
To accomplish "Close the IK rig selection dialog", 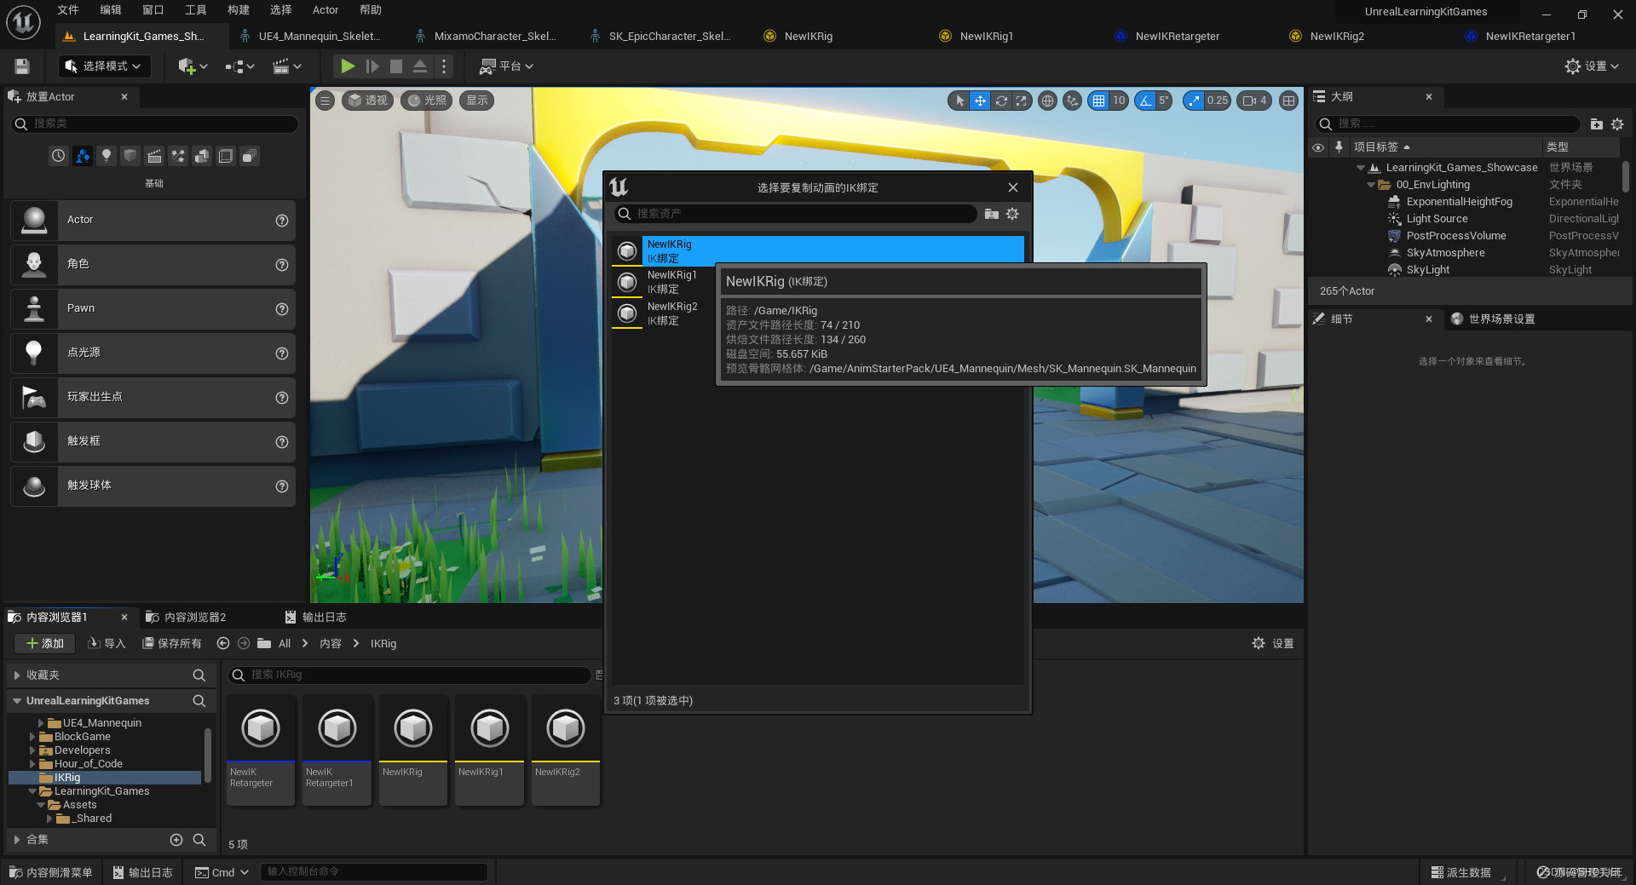I will pos(1013,187).
